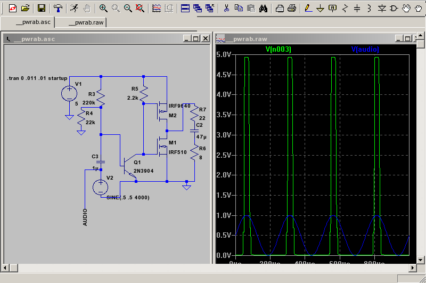Place an Inductor component
This screenshot has width=426, height=283.
pos(370,8)
